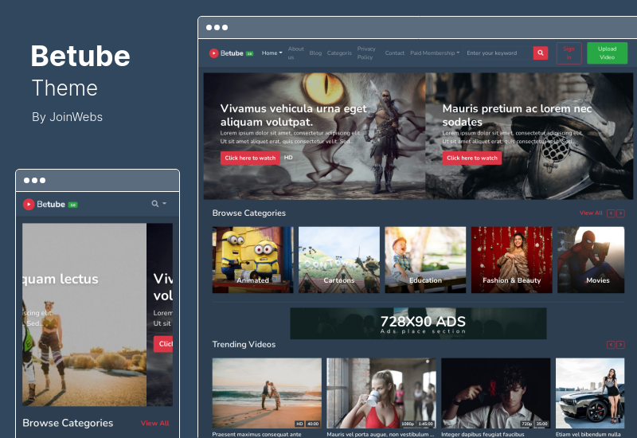Open the Blog menu item
637x438 pixels.
pyautogui.click(x=315, y=53)
